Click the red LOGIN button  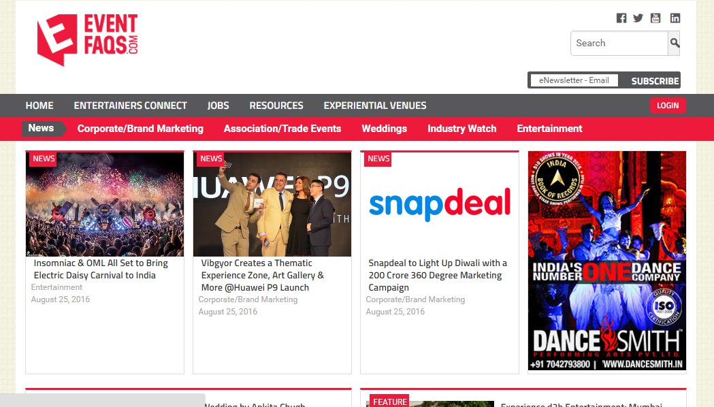(x=668, y=105)
